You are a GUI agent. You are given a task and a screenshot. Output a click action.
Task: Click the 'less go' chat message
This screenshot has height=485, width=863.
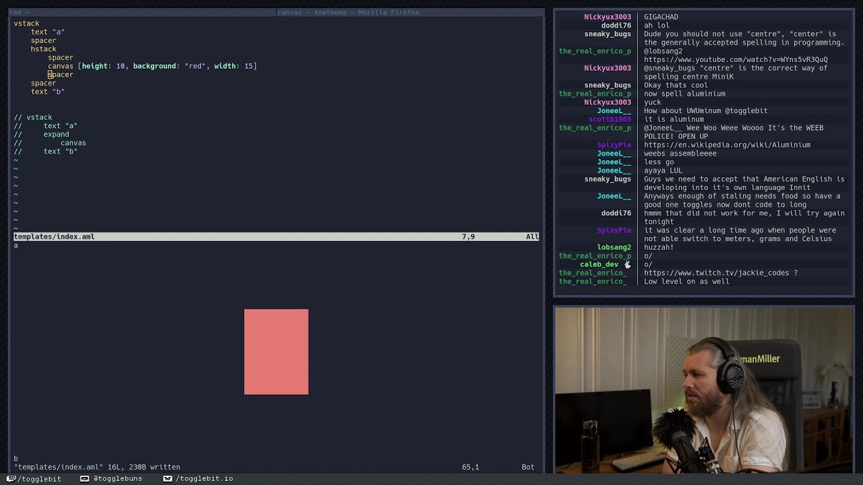[x=659, y=162]
